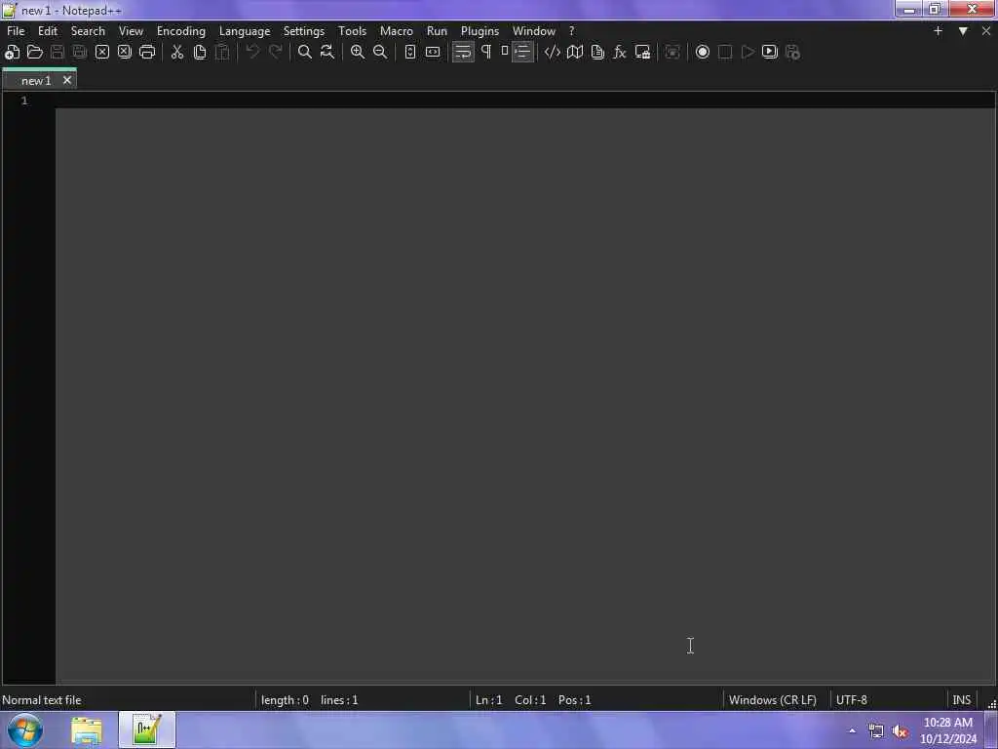998x749 pixels.
Task: Click Ln : 1 Col : 1 status field
Action: pos(533,700)
